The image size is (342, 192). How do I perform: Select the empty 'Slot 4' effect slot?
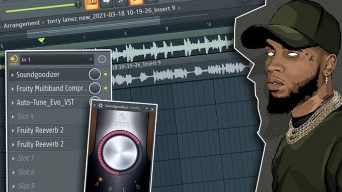point(26,117)
